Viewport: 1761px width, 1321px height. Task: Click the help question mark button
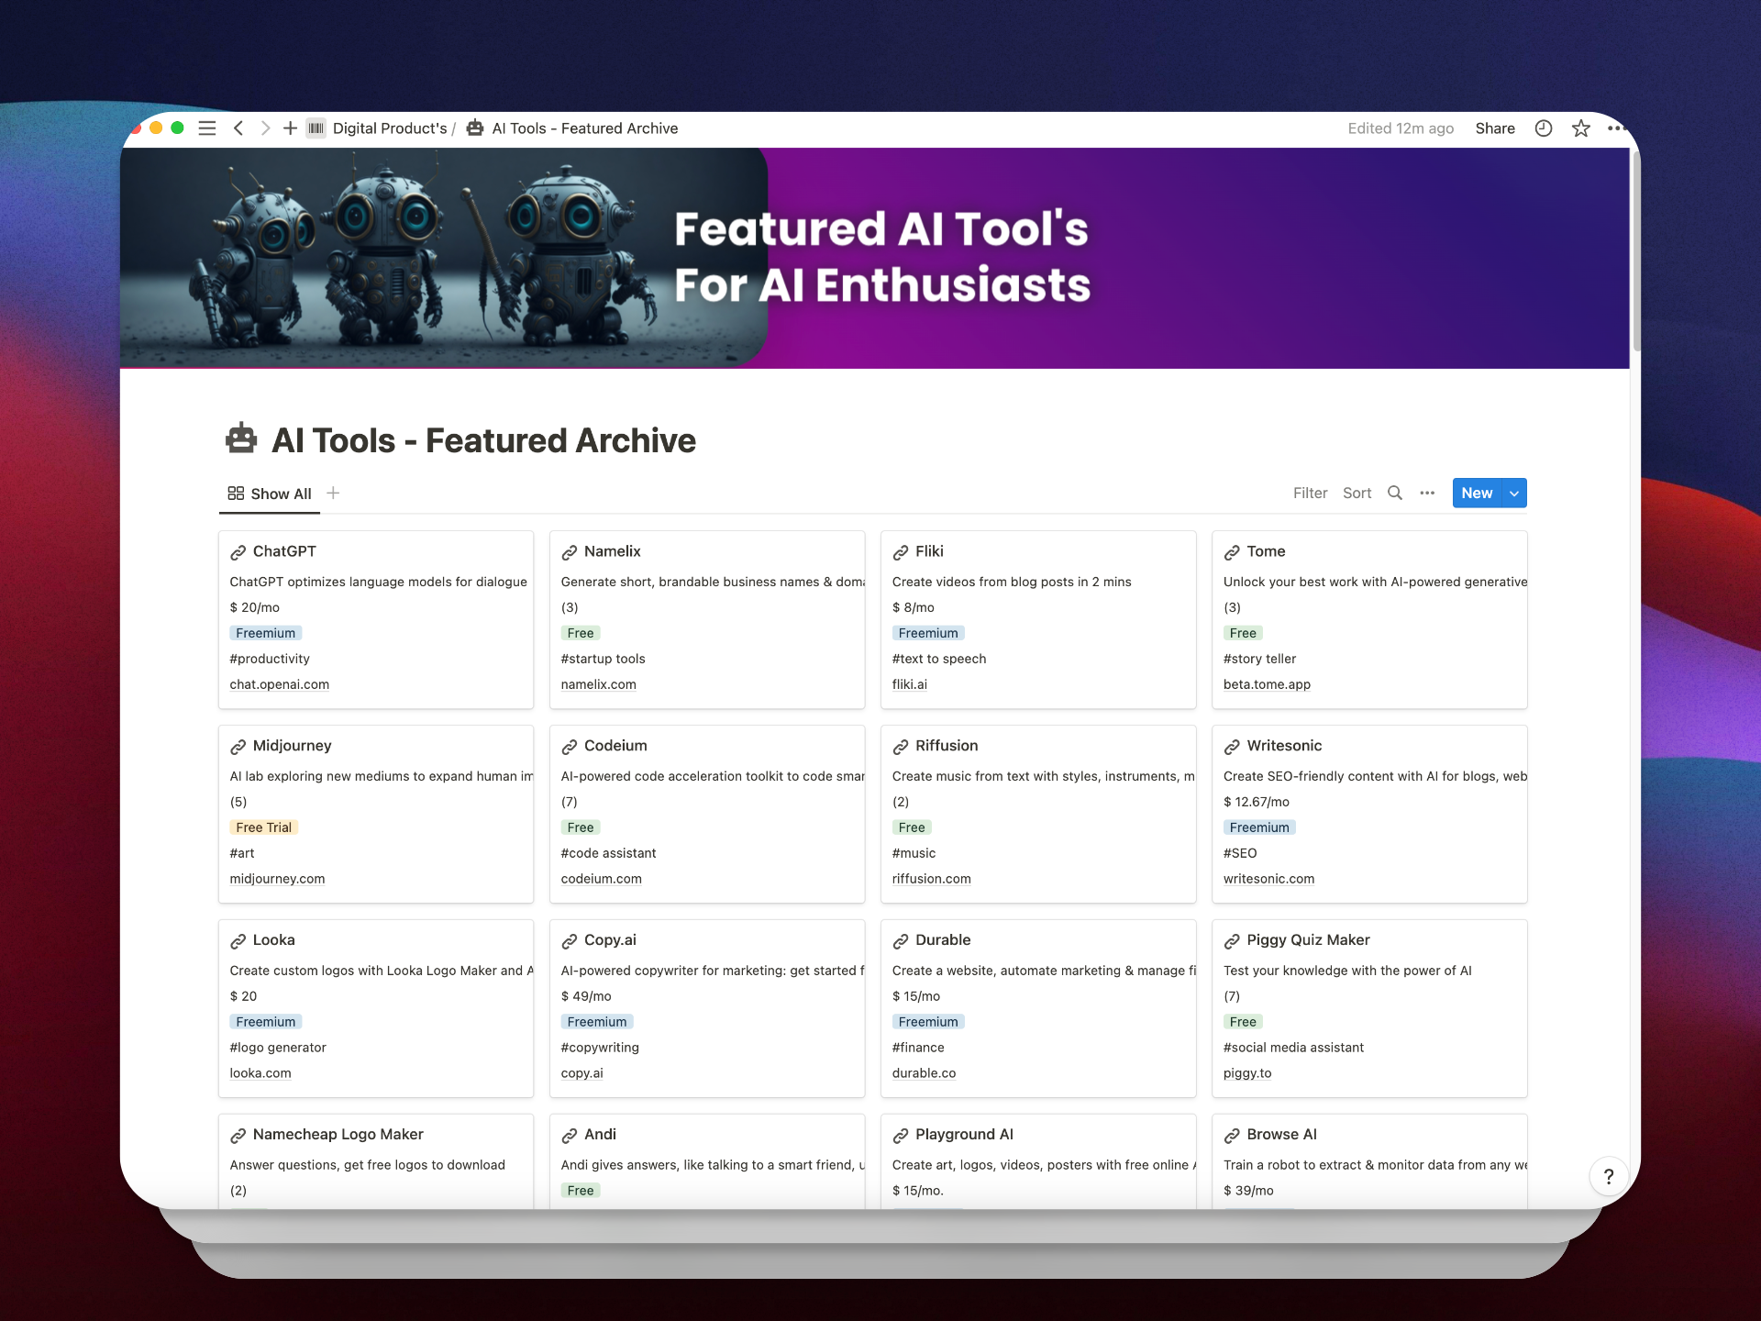(x=1608, y=1177)
